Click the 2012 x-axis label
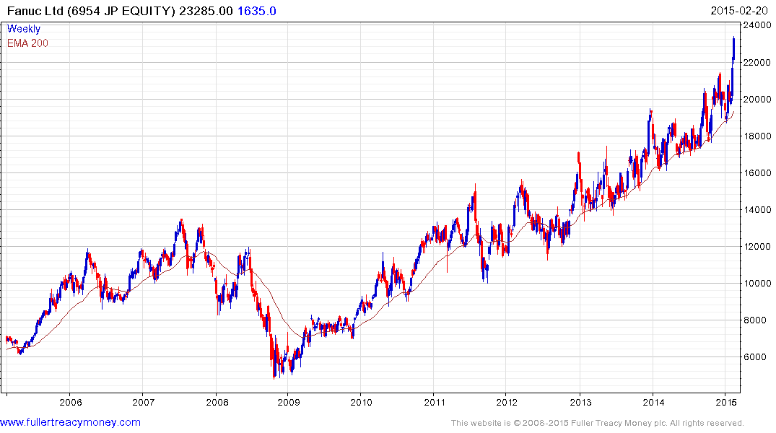The image size is (776, 433). tap(507, 402)
